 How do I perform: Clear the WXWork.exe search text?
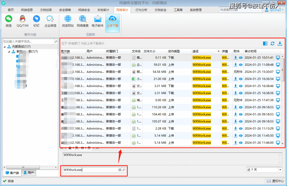120,170
